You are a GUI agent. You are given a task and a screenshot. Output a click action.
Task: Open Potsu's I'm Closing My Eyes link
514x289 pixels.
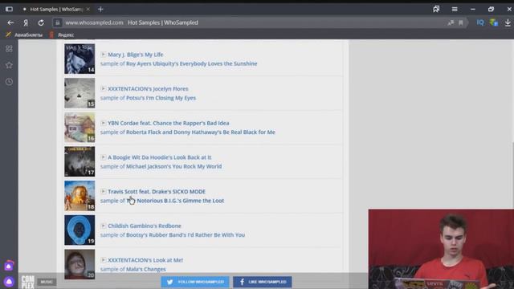pyautogui.click(x=161, y=98)
